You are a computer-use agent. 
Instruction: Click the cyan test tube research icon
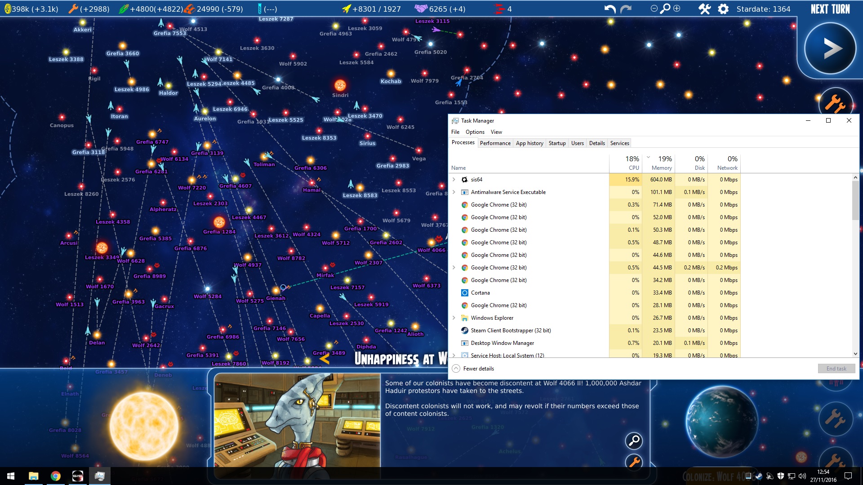(x=259, y=9)
